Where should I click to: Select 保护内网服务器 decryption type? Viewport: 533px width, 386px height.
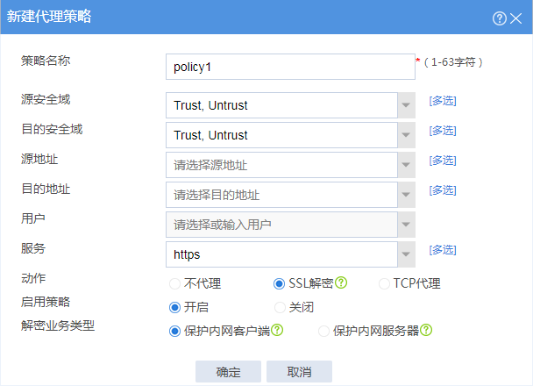[323, 331]
